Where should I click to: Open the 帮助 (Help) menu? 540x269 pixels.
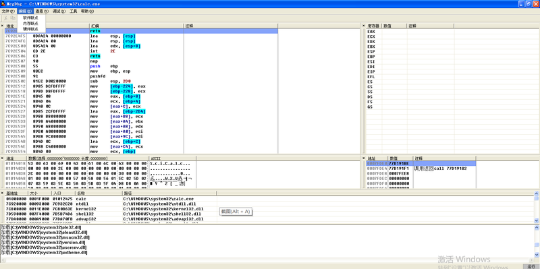click(x=87, y=11)
